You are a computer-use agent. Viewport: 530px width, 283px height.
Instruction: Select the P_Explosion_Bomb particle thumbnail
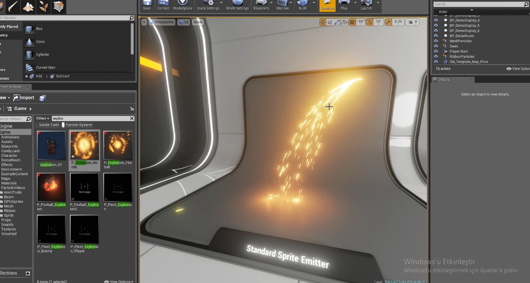84,145
